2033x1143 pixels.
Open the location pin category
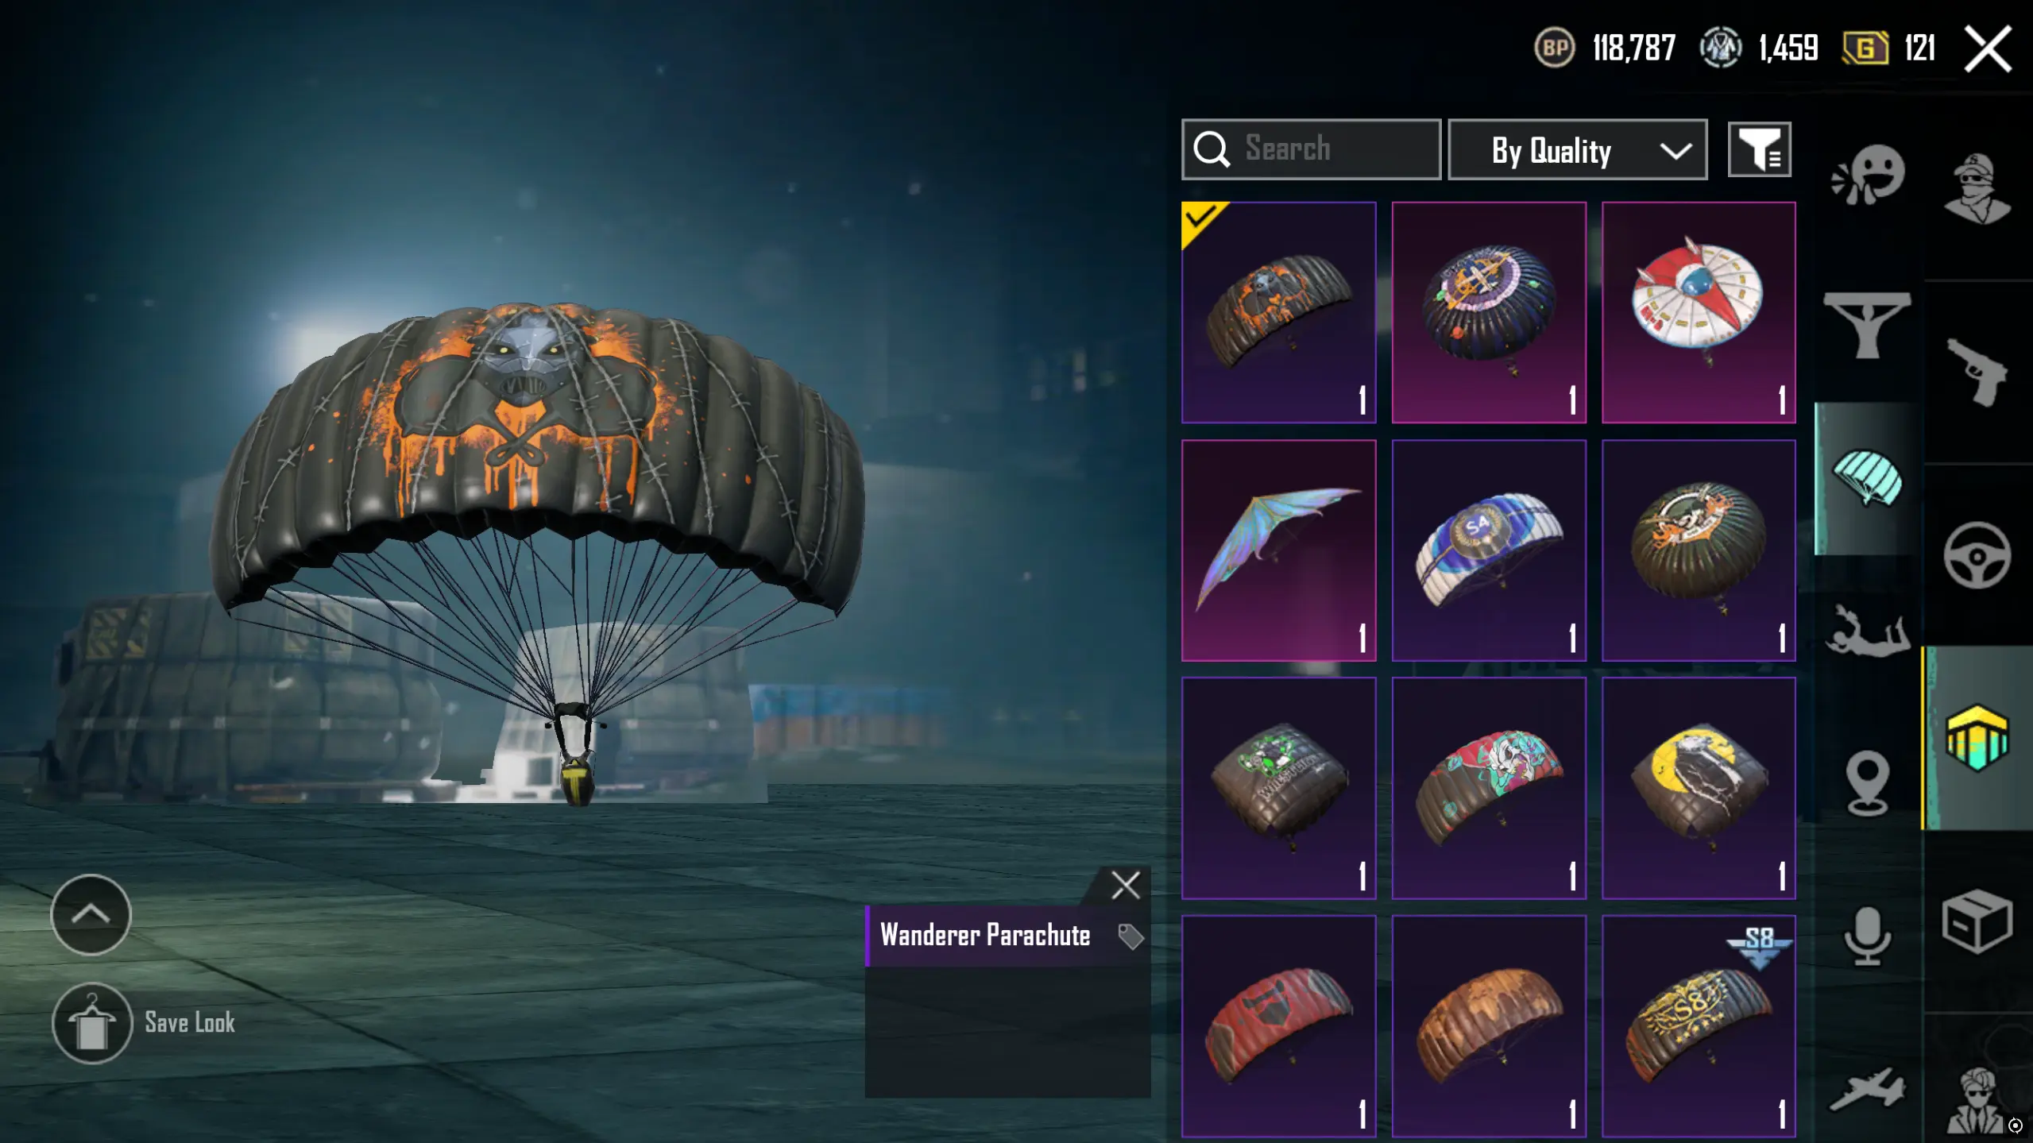point(1867,783)
